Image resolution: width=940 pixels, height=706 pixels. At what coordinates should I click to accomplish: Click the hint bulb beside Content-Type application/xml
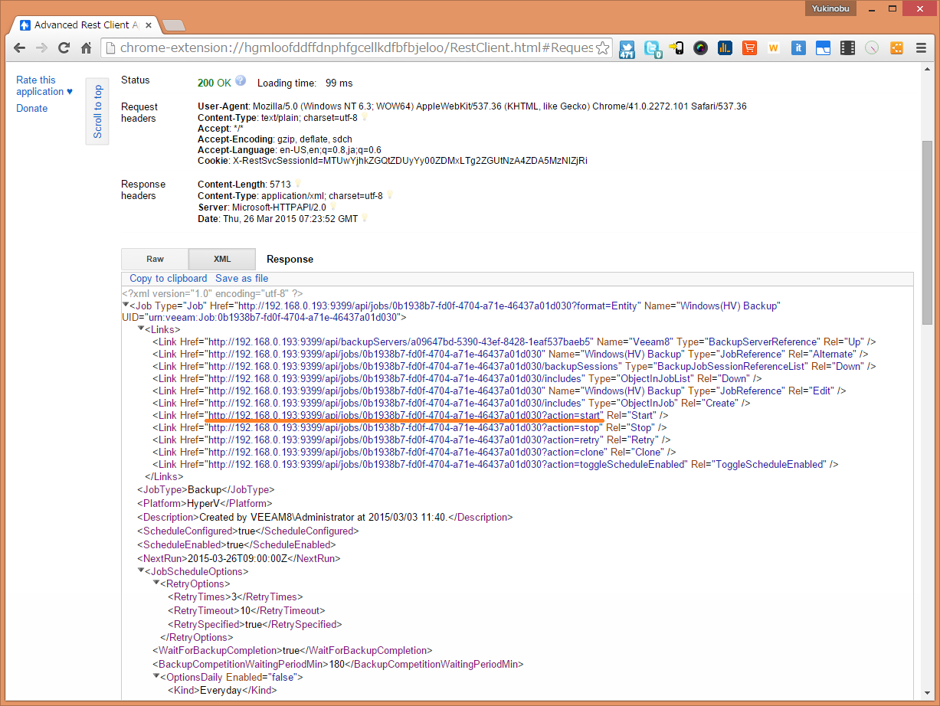[x=389, y=195]
